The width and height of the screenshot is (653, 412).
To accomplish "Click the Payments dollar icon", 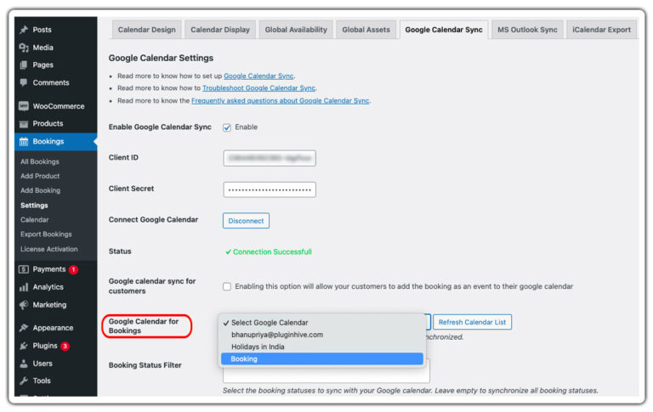I will [x=24, y=269].
